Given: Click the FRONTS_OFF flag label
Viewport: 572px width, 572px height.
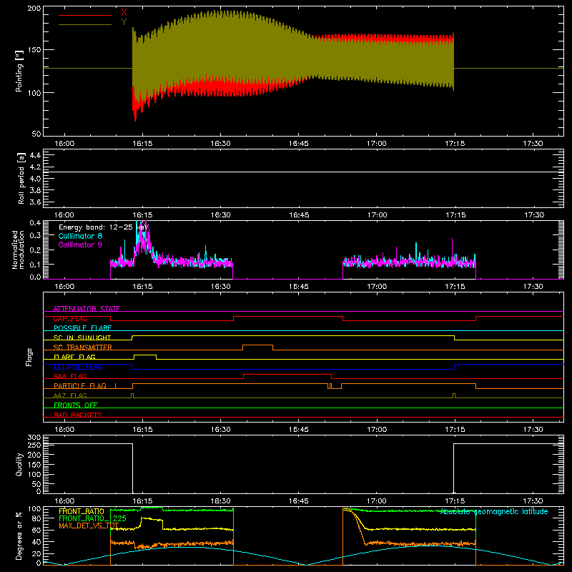Looking at the screenshot, I should (x=76, y=405).
